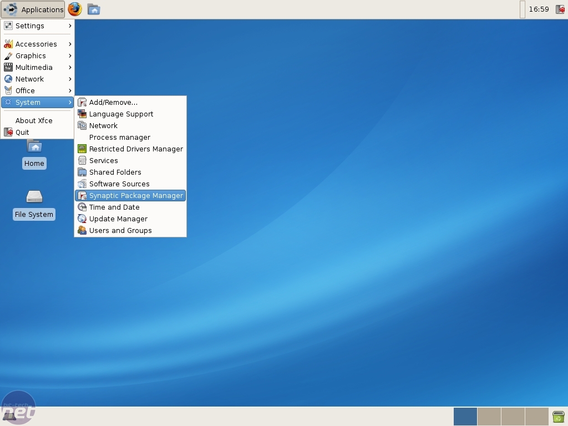Click the clock showing 16:59
The image size is (568, 426).
click(x=539, y=9)
